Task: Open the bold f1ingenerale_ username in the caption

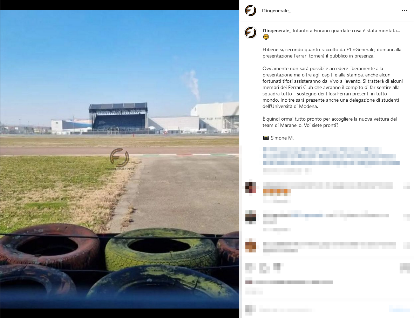Action: pyautogui.click(x=277, y=31)
